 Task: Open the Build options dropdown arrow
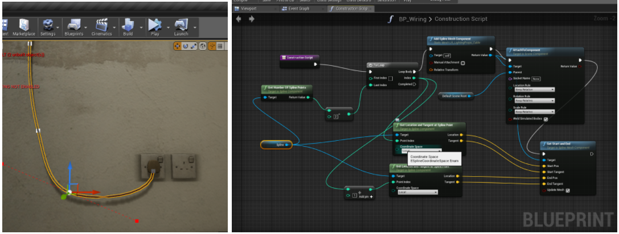click(141, 28)
